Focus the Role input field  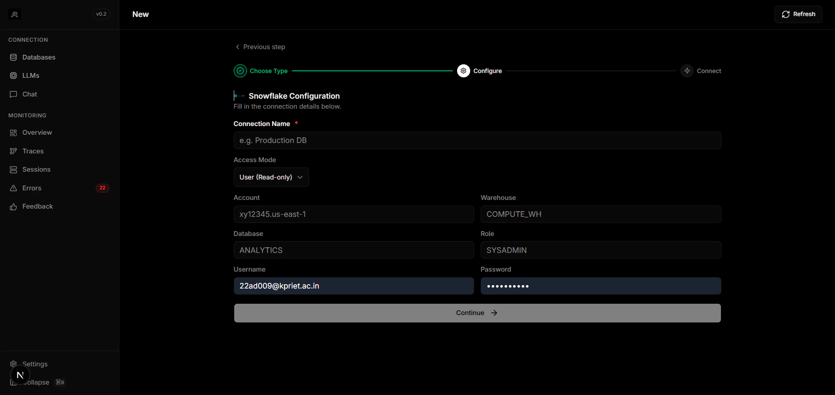pos(601,250)
